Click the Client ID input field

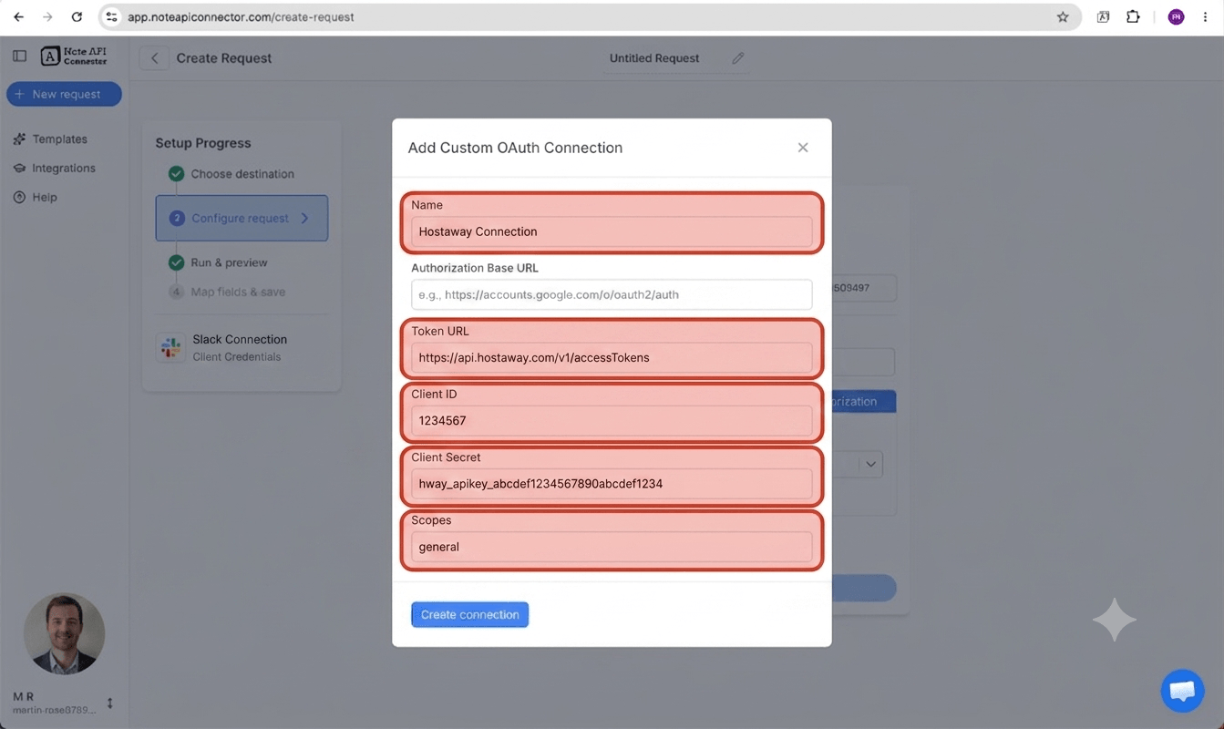point(612,420)
